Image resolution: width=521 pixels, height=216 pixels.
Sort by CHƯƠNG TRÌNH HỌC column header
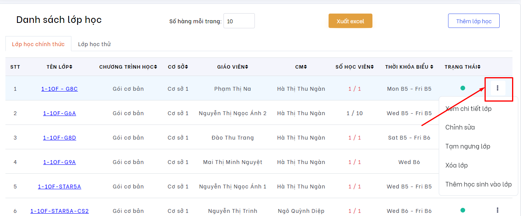pyautogui.click(x=128, y=67)
